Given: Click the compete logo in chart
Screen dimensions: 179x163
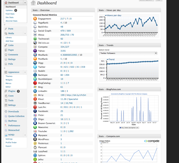Looking at the screenshot, I should click(x=152, y=141).
